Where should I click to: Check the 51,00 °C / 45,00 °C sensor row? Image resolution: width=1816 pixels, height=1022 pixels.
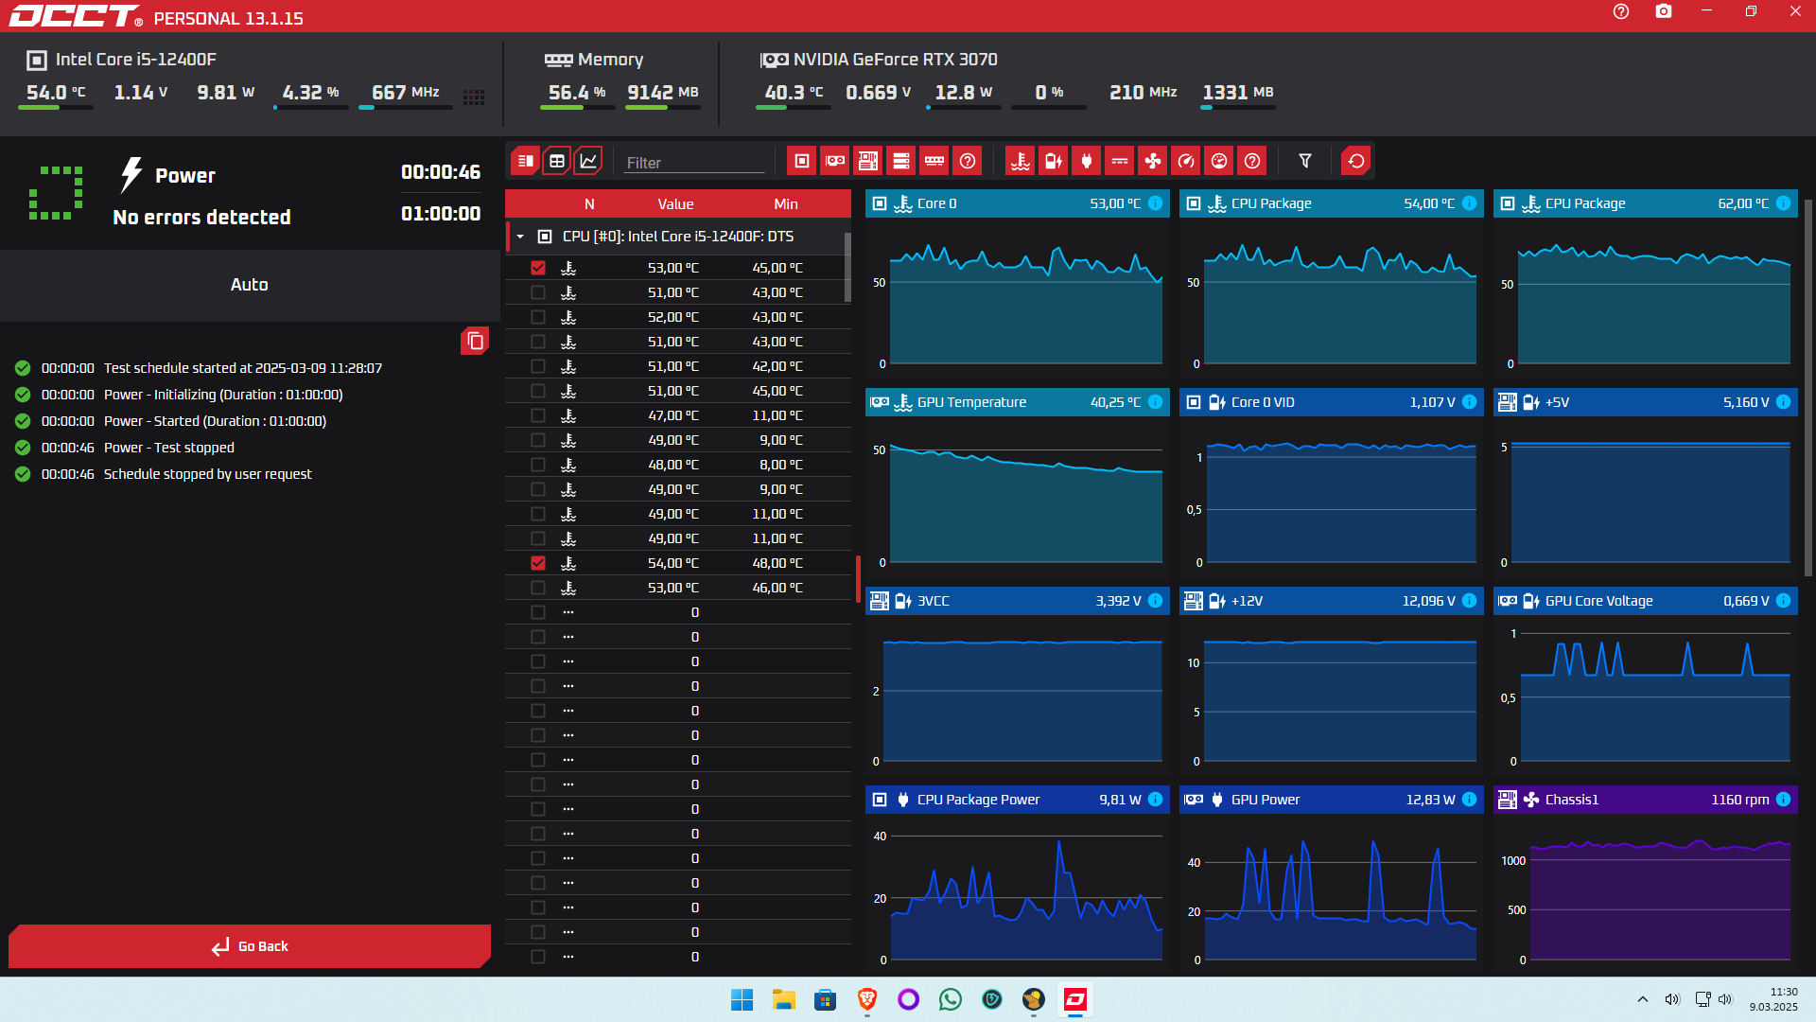(x=538, y=391)
